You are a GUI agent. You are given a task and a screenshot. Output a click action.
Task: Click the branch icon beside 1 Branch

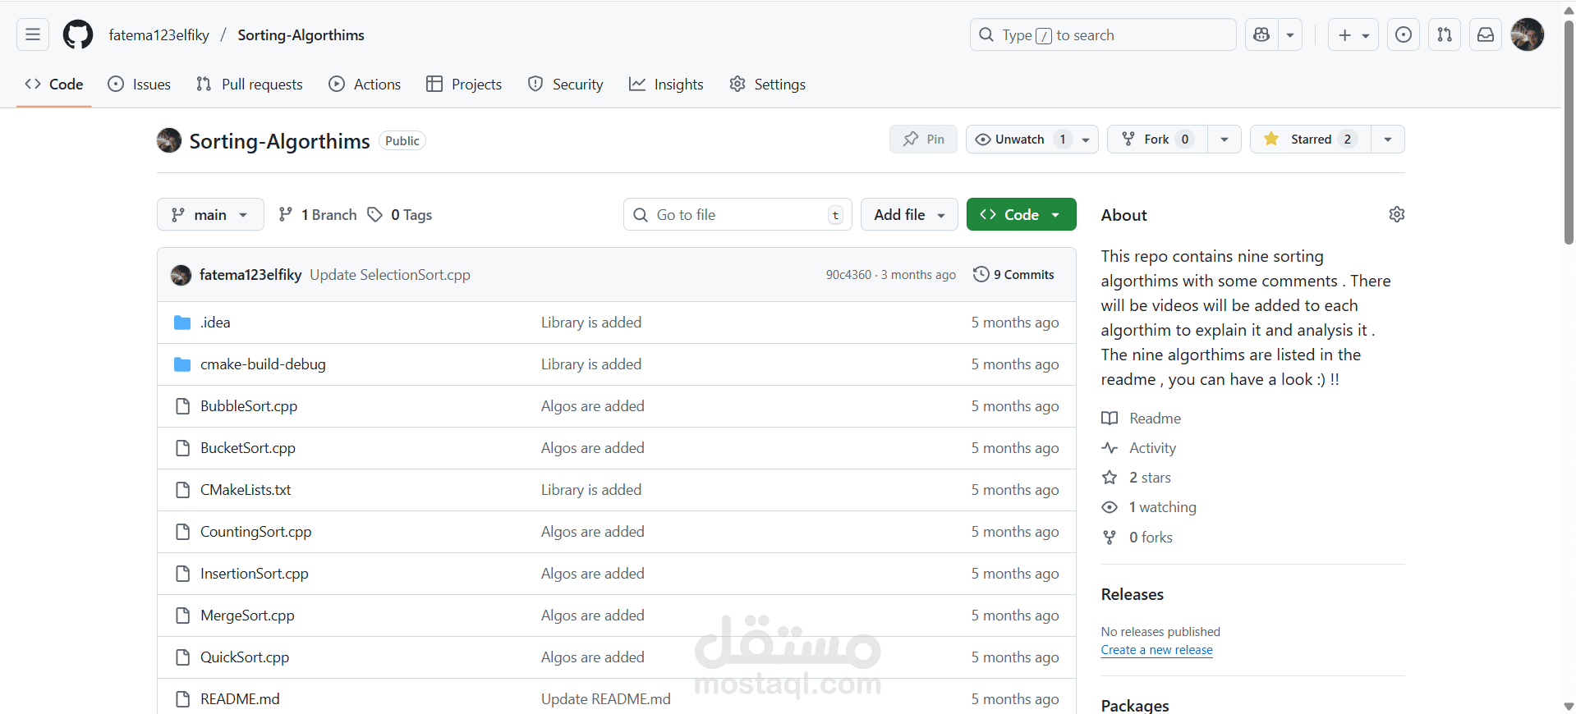[286, 214]
